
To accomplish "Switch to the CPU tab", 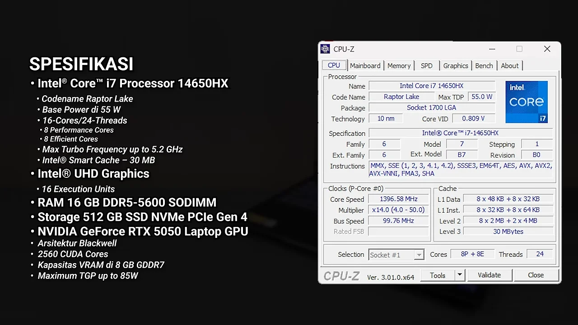I will 334,65.
